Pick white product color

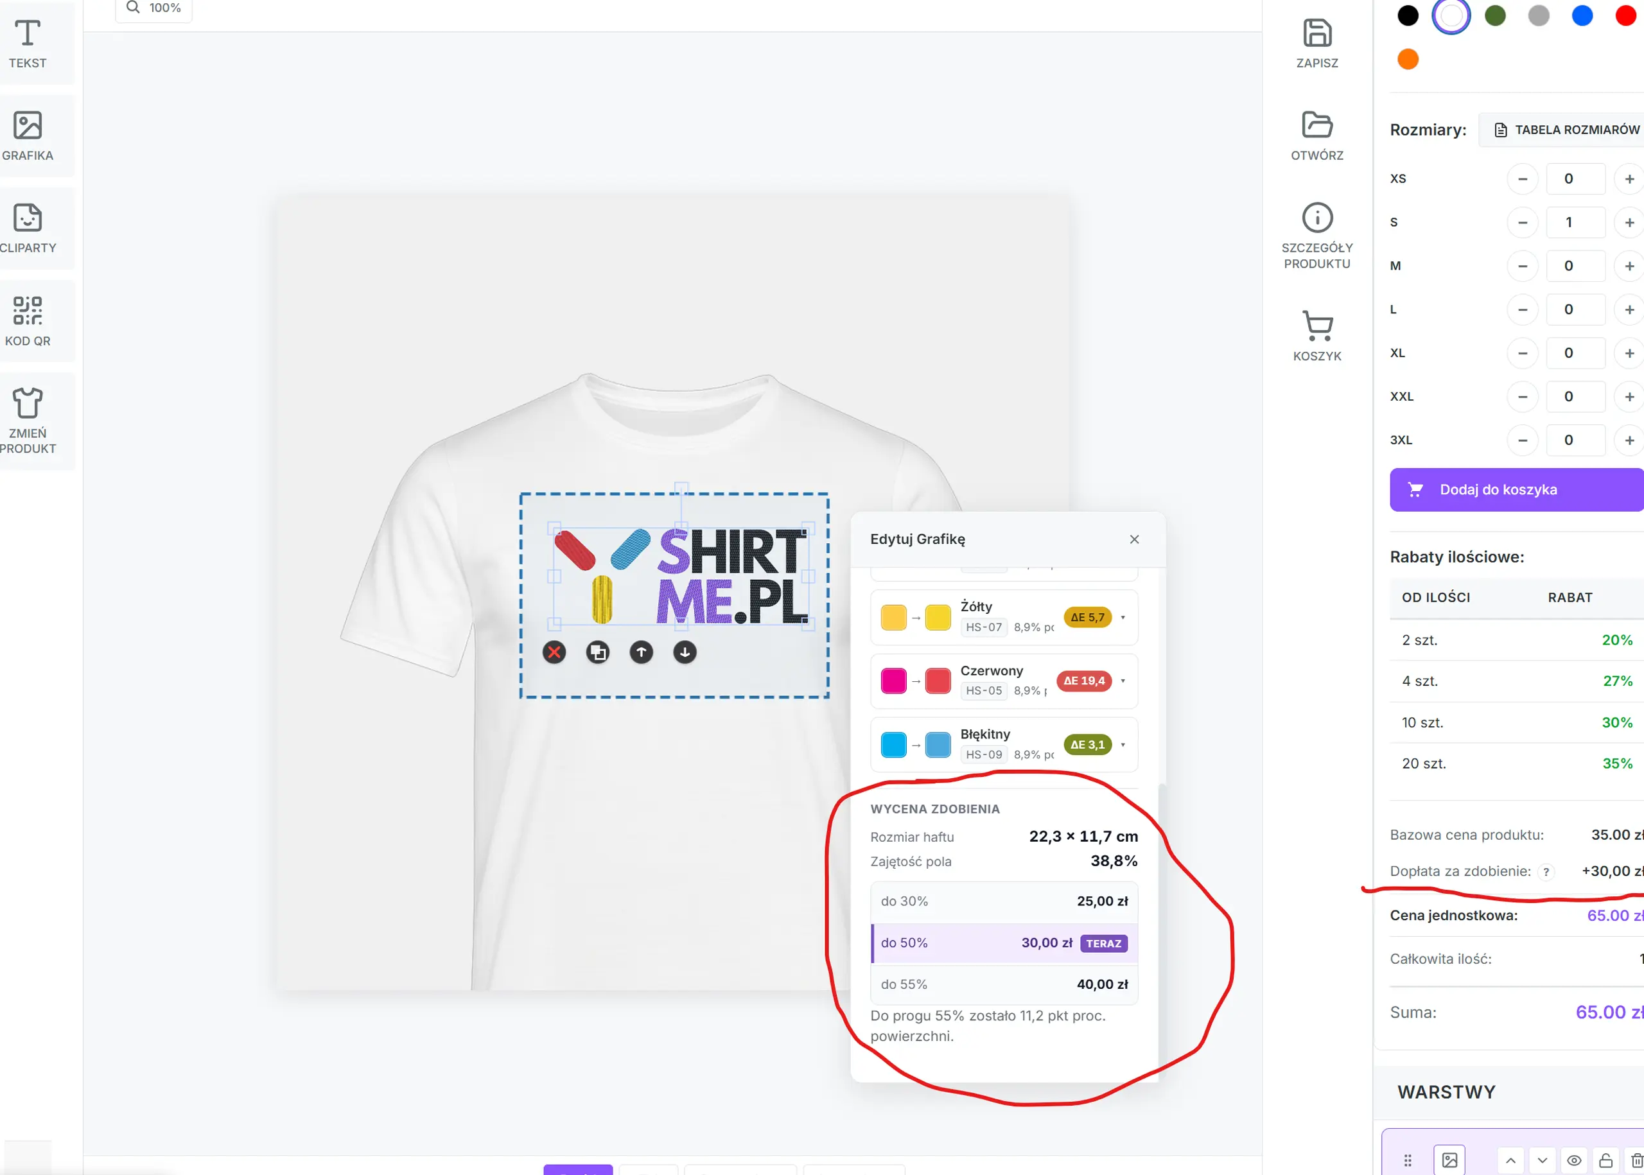1451,15
